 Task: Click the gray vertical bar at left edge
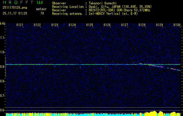6,67
